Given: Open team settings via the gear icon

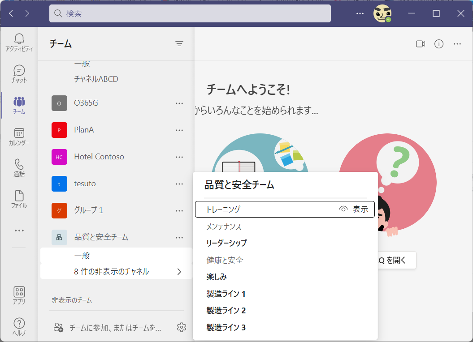Looking at the screenshot, I should click(x=182, y=327).
